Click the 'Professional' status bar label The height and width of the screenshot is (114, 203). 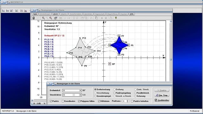click(x=194, y=111)
